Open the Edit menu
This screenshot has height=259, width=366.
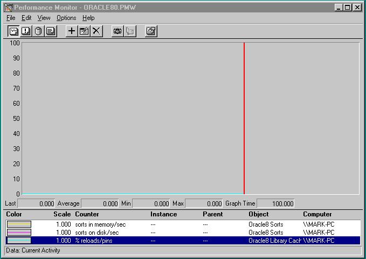(26, 18)
